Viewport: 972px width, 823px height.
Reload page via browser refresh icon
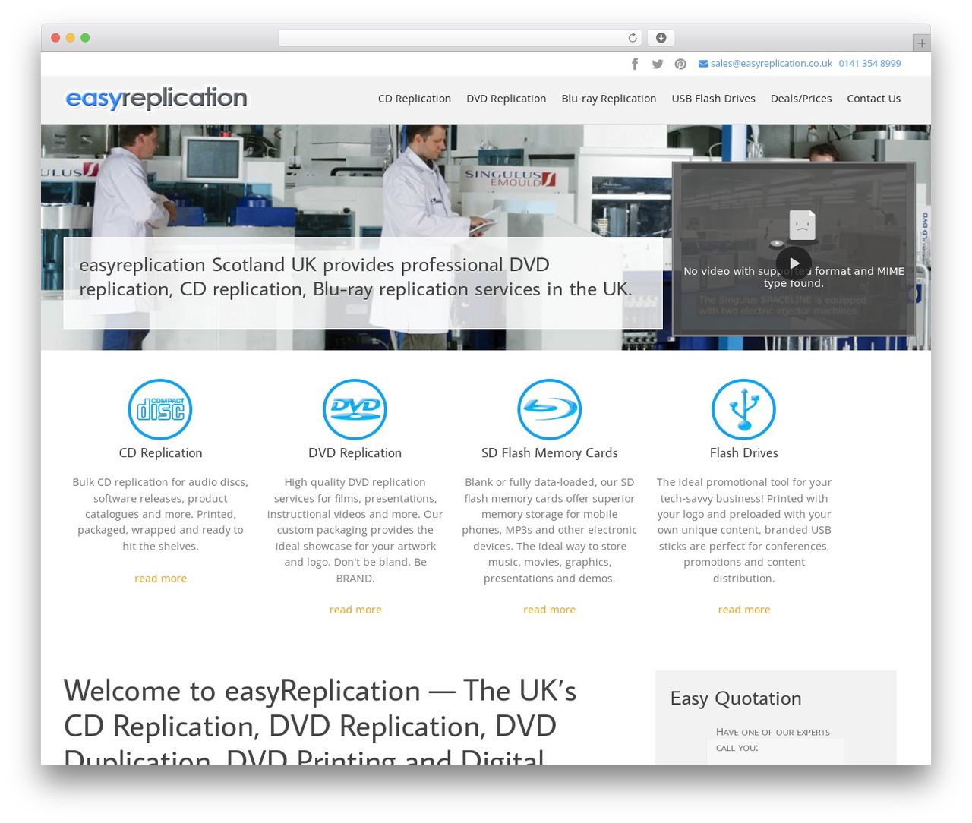(633, 38)
